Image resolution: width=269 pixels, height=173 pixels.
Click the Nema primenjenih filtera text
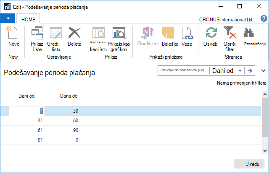[242, 83]
